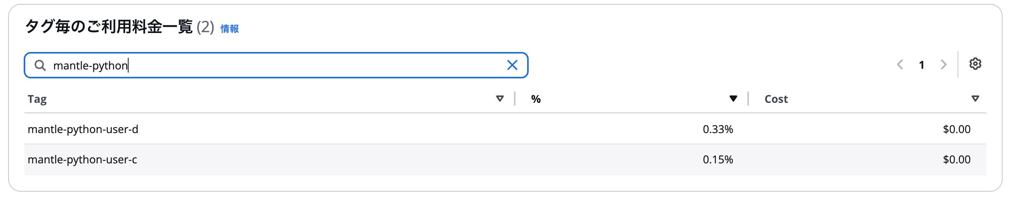Click page number 1
Screen dimensions: 1010x201
pos(921,65)
